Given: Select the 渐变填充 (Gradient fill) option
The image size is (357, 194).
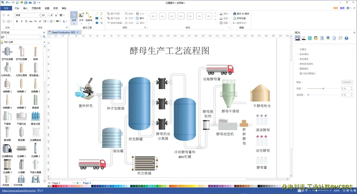Looking at the screenshot, I should coord(304,59).
